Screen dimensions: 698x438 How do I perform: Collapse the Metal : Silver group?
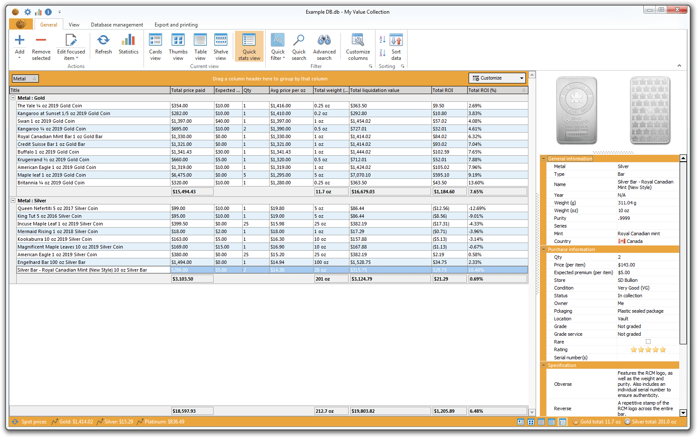(x=13, y=201)
